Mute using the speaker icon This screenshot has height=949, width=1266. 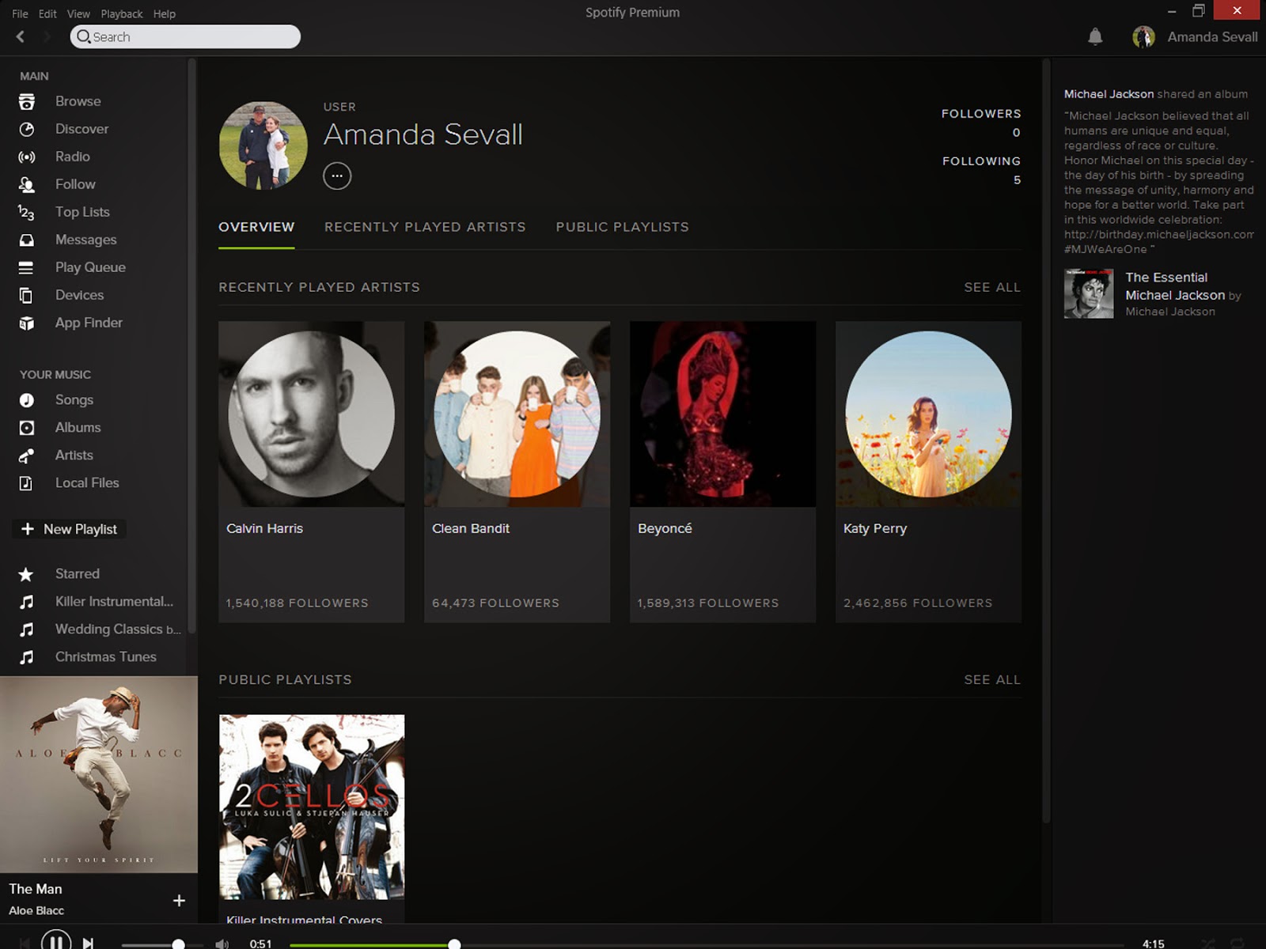tap(222, 943)
